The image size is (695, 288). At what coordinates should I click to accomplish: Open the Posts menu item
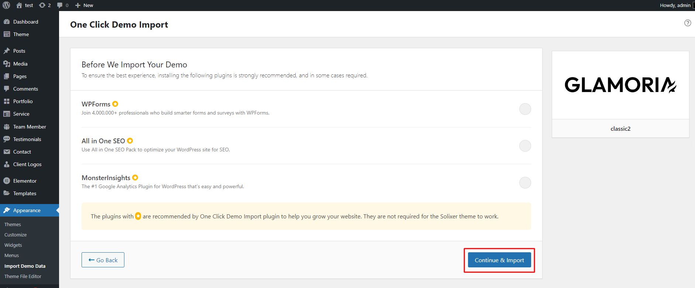(x=30, y=51)
